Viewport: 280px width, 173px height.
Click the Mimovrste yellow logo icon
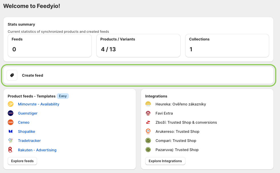11,104
